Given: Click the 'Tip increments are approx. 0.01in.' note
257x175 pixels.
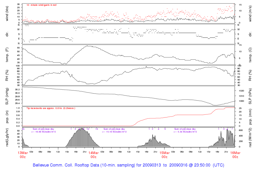Looking at the screenshot, I should click(51, 108).
